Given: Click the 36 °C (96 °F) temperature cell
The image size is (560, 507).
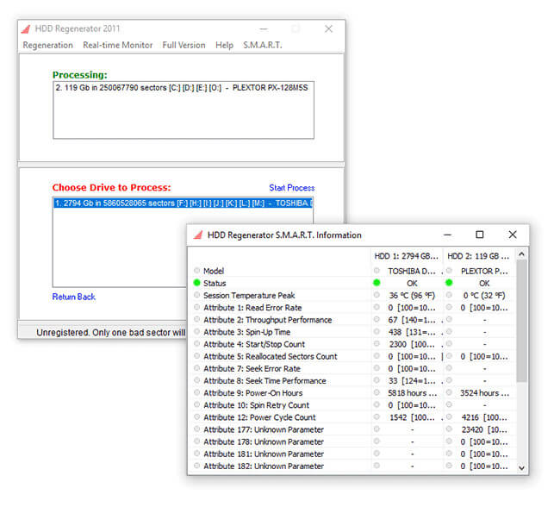Looking at the screenshot, I should coord(412,296).
